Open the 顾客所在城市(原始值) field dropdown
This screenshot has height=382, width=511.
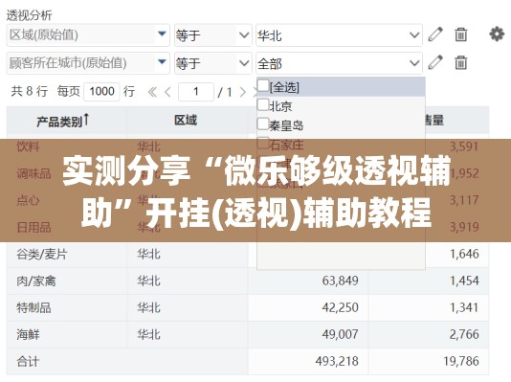coord(162,62)
